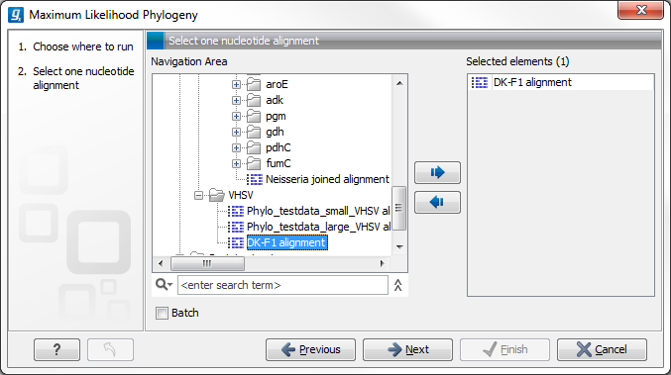Click the Phylo_testdata_small_VHSV alignment icon

(x=236, y=211)
